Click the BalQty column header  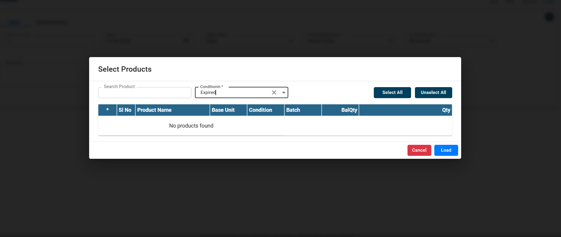(349, 110)
